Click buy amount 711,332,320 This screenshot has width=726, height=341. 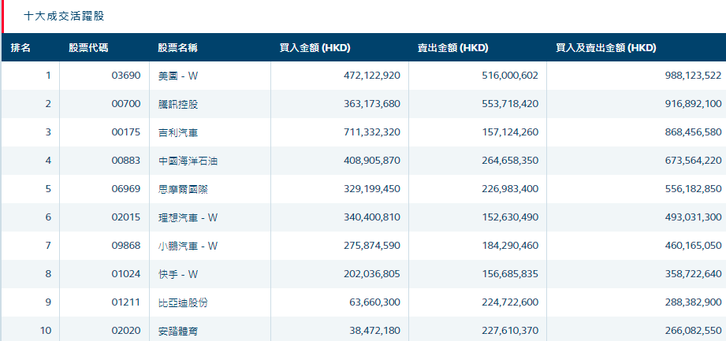pyautogui.click(x=372, y=132)
